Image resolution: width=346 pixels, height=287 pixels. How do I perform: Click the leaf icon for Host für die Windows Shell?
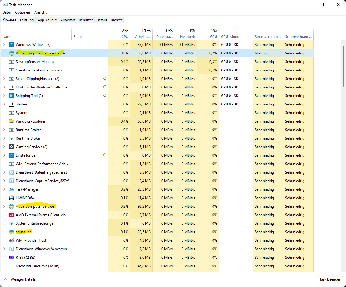[105, 87]
